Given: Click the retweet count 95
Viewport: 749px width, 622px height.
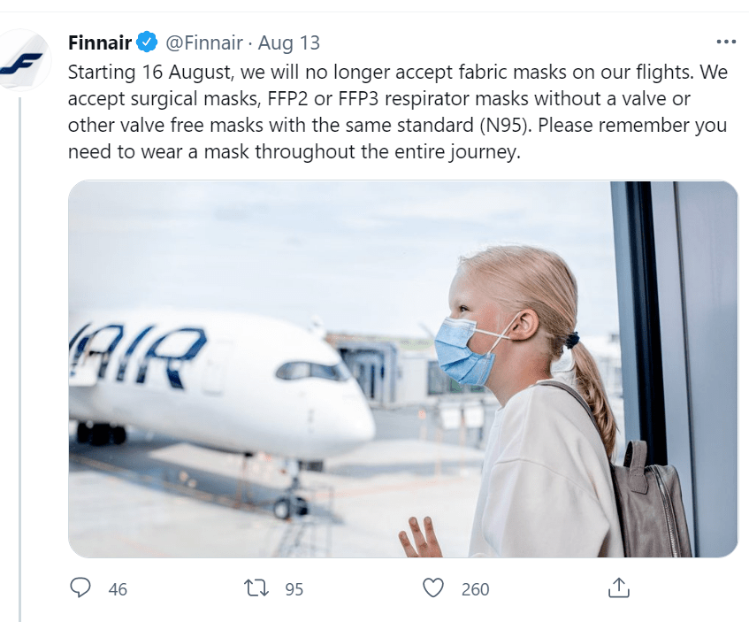Looking at the screenshot, I should (294, 588).
